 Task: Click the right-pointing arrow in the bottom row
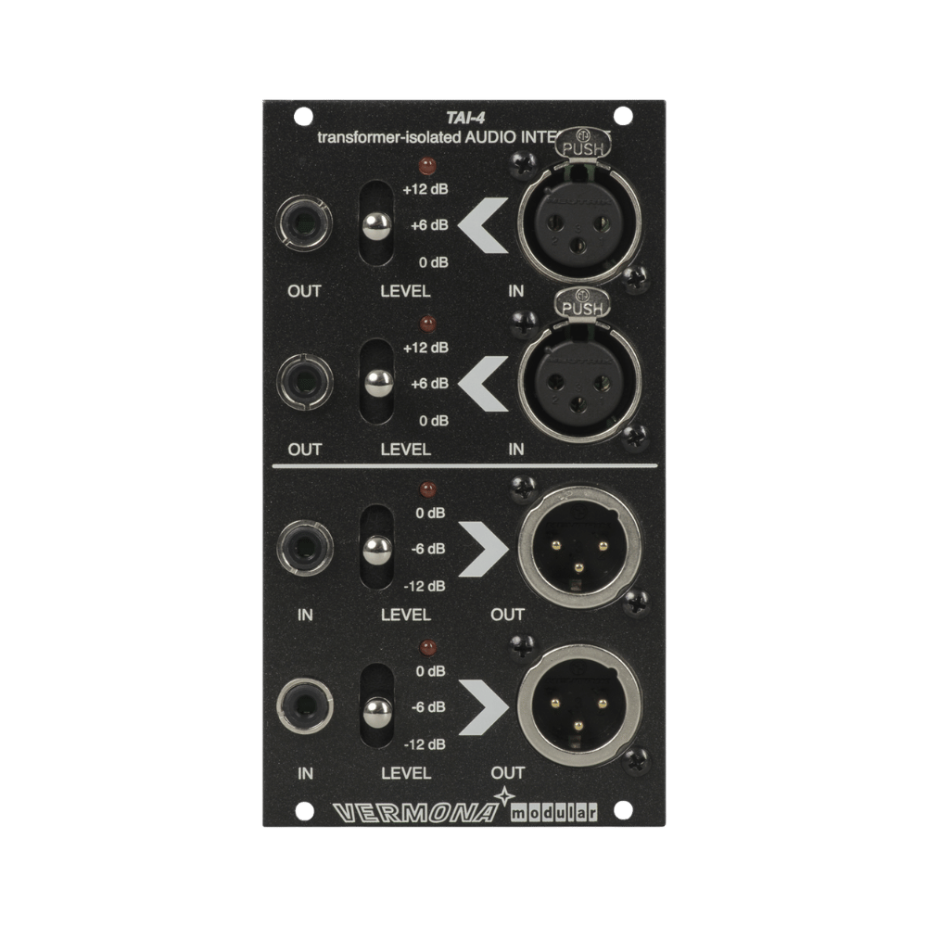coord(484,707)
